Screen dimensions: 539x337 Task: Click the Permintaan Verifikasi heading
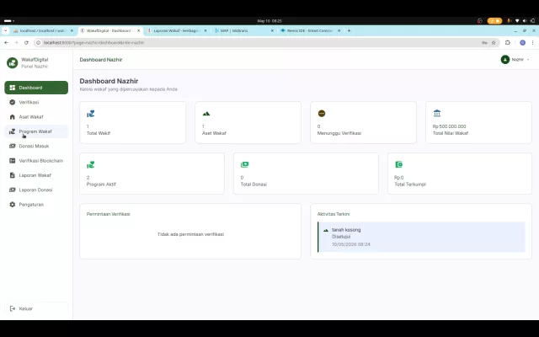109,214
